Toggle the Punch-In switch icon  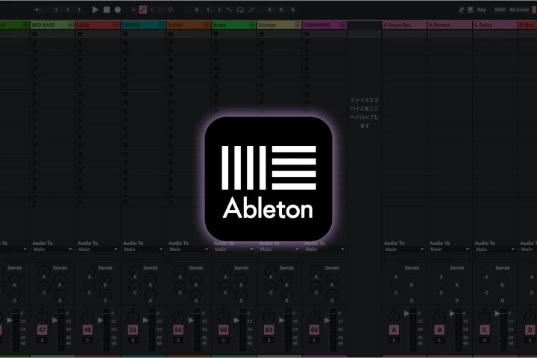tap(229, 10)
